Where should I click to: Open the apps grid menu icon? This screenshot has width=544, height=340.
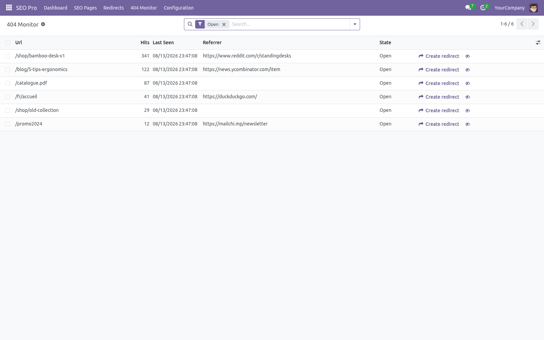(9, 7)
